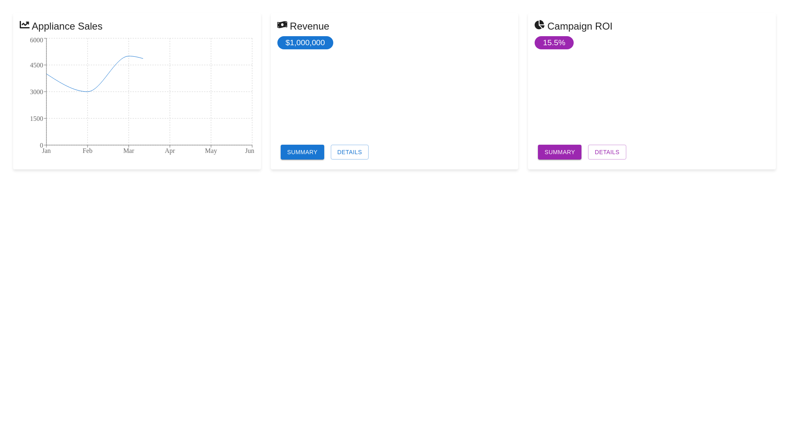The height and width of the screenshot is (444, 789).
Task: Click the May label on chart axis
Action: tap(211, 151)
